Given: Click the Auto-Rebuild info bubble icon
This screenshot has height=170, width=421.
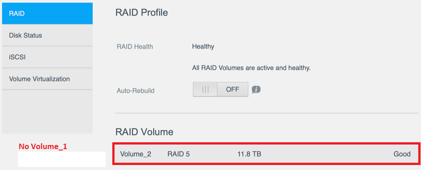Looking at the screenshot, I should coord(256,90).
